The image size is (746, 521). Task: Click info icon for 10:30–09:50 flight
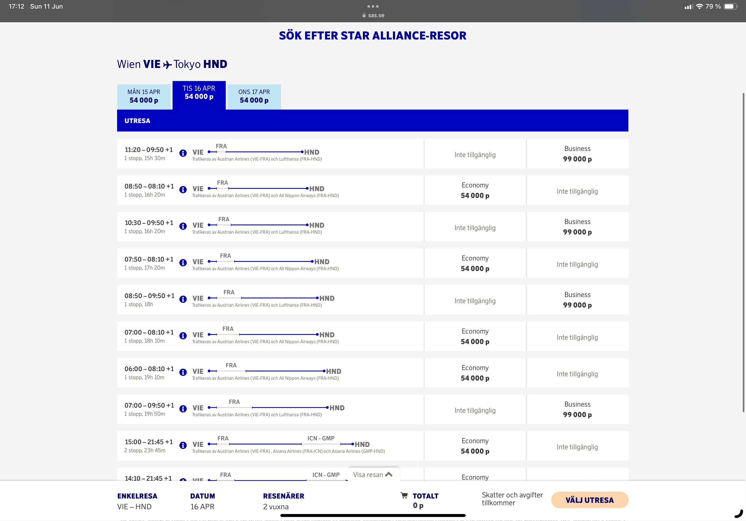tap(183, 226)
